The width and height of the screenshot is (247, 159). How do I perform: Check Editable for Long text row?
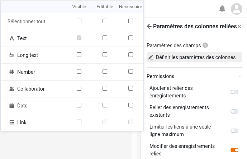[105, 55]
